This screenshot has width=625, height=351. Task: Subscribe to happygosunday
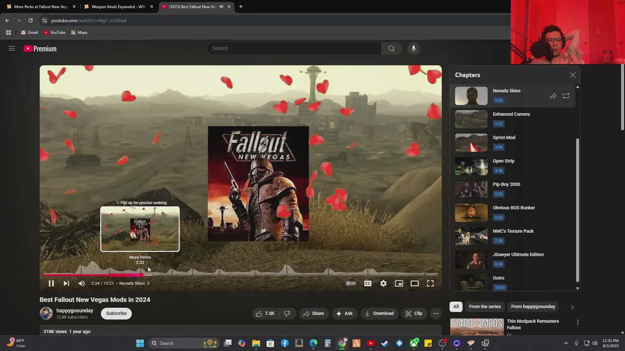[x=116, y=313]
